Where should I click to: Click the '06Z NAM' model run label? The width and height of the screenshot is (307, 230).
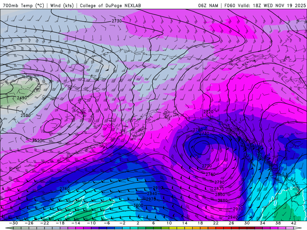pyautogui.click(x=208, y=5)
